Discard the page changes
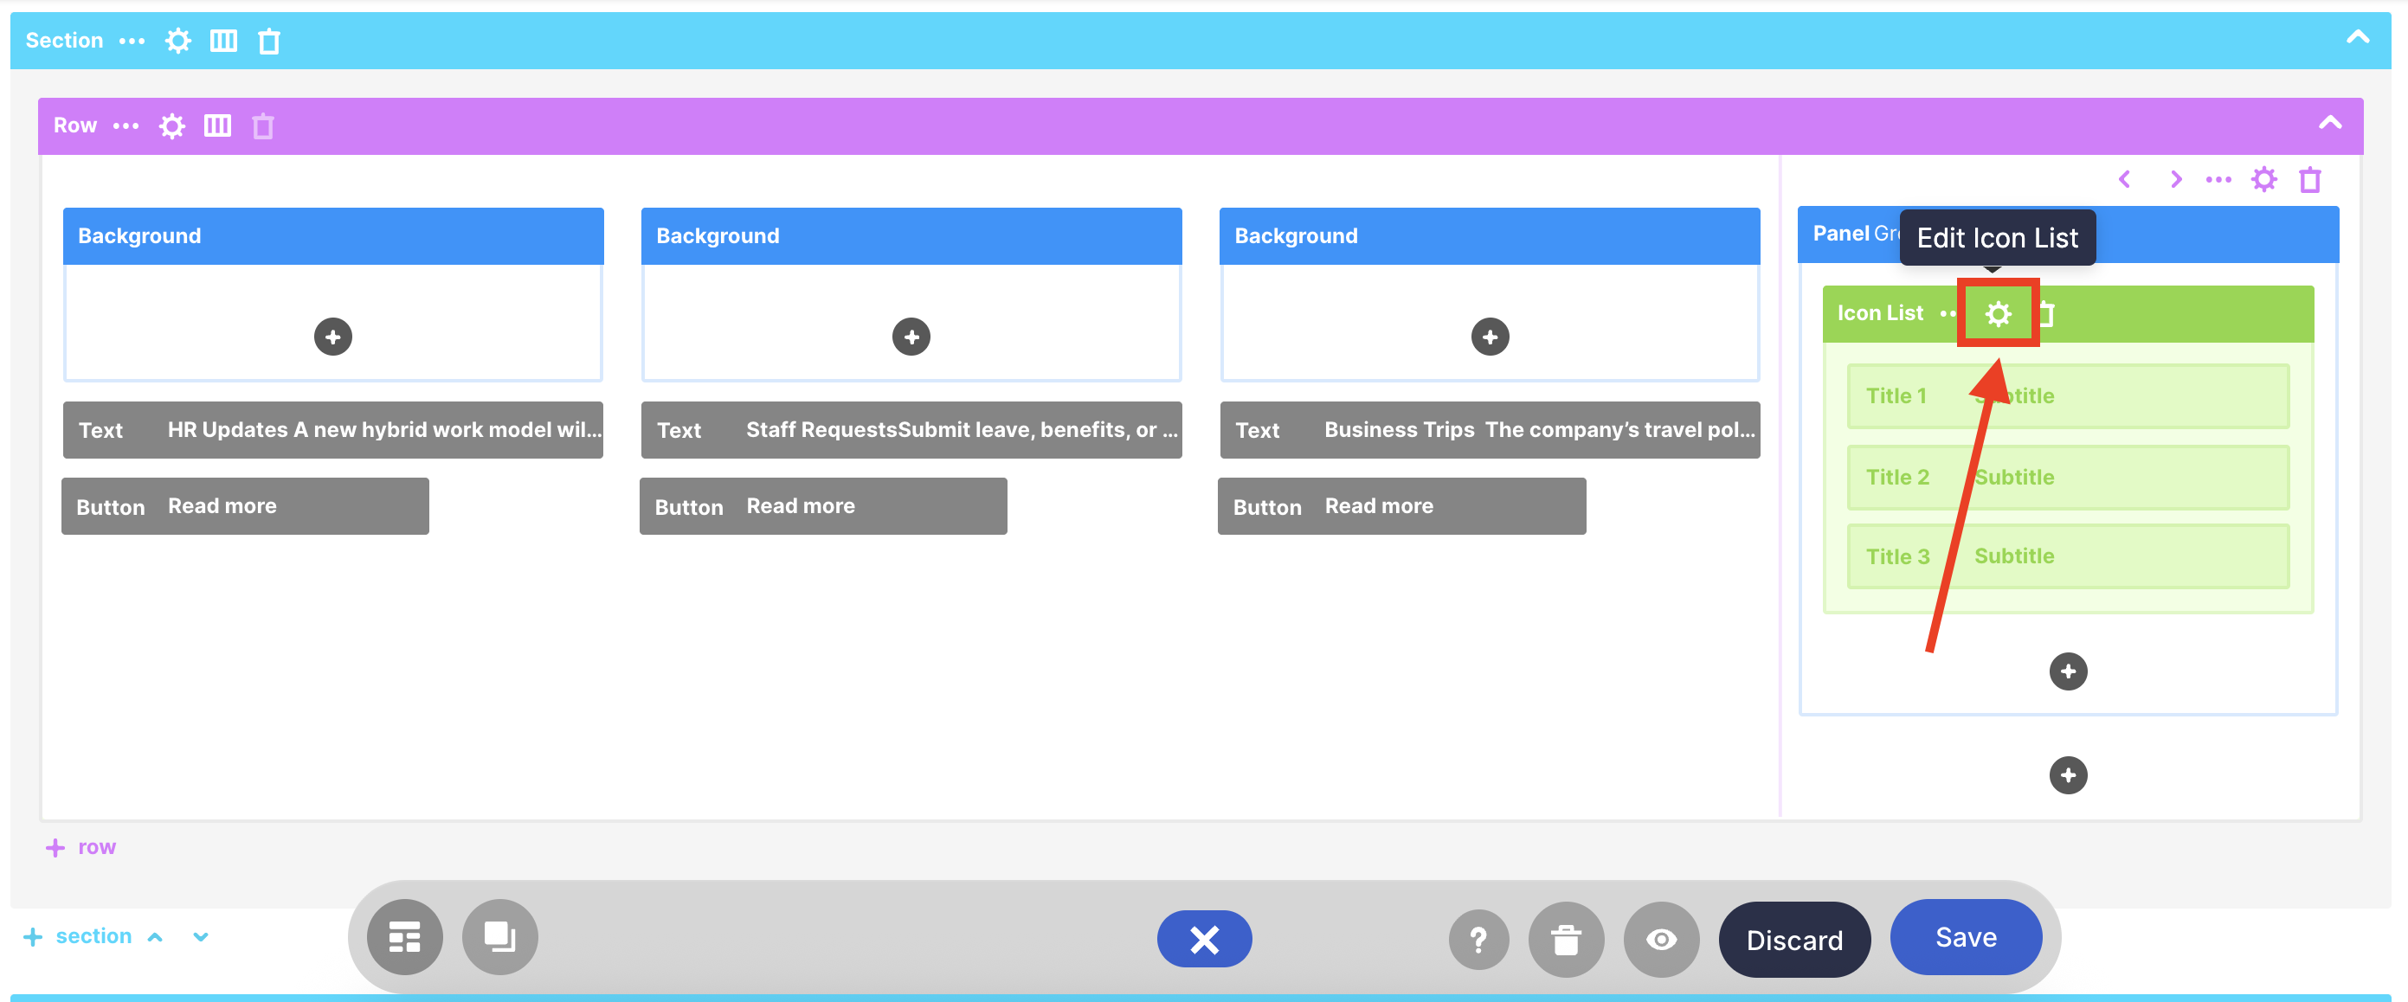The image size is (2408, 1002). click(1793, 940)
